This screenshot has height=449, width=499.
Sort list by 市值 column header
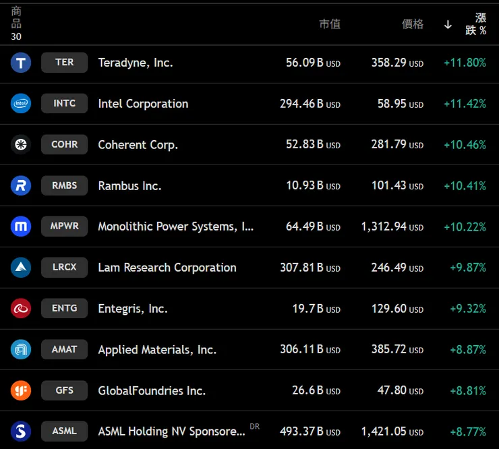329,24
